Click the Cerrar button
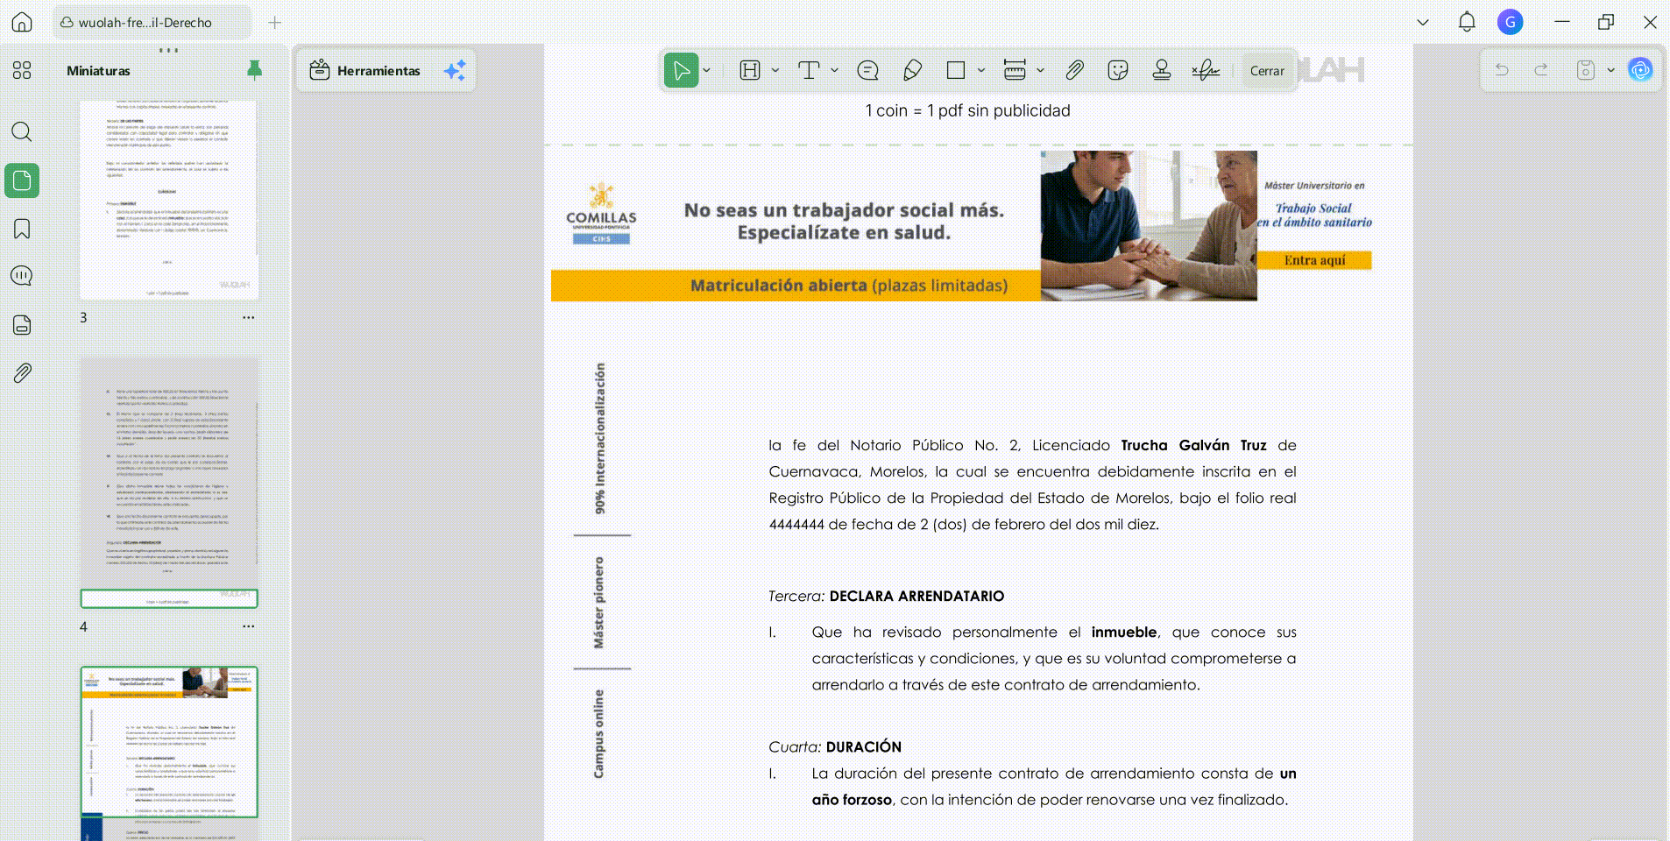This screenshot has width=1670, height=841. click(1267, 71)
